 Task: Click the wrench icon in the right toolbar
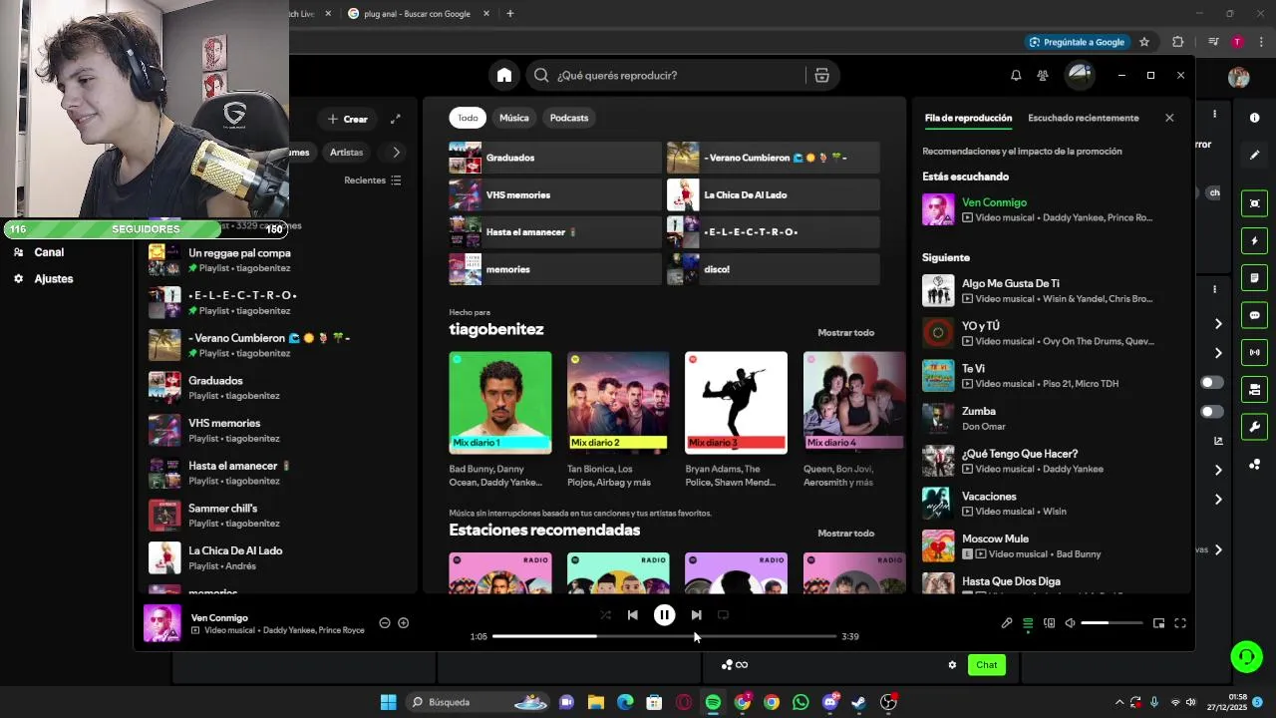1255,427
